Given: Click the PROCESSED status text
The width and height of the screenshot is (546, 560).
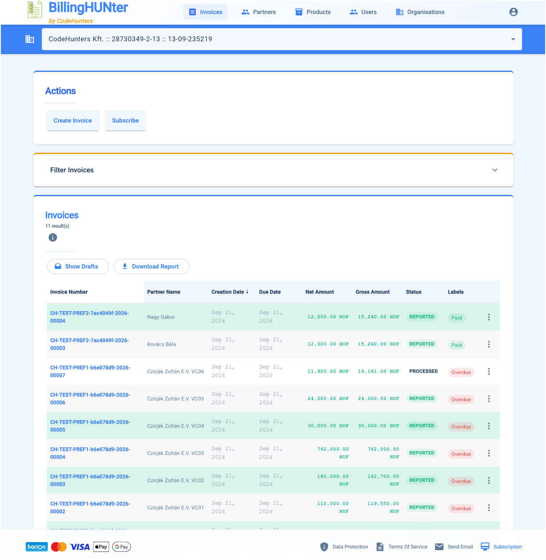Looking at the screenshot, I should coord(423,371).
